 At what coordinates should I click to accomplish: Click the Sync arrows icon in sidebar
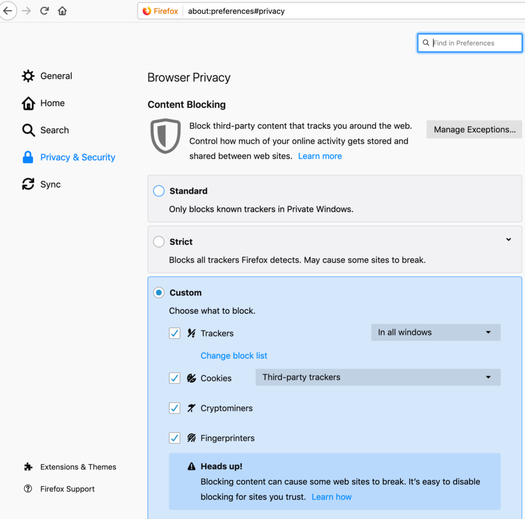(28, 184)
